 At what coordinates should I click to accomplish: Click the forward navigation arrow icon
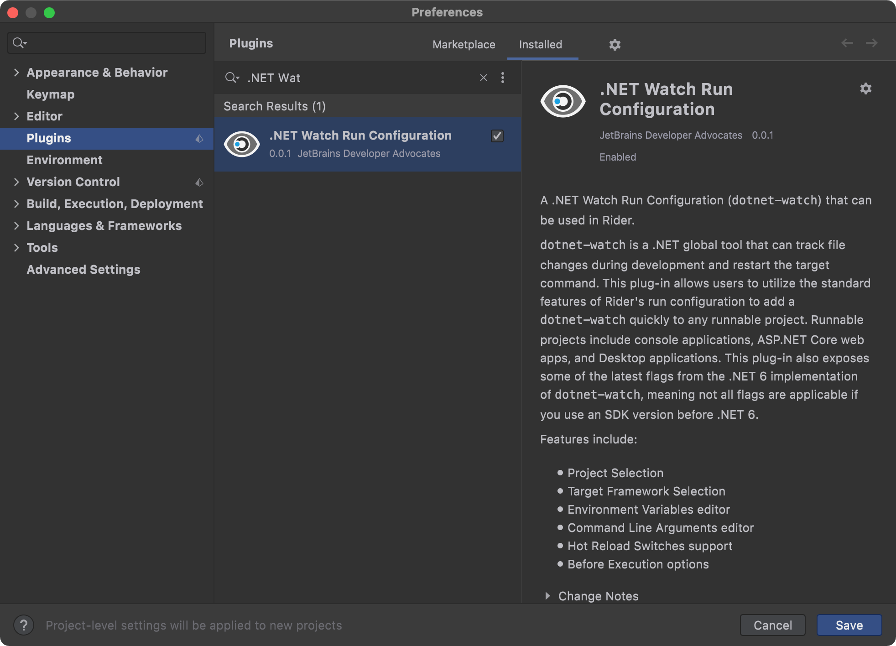[872, 43]
